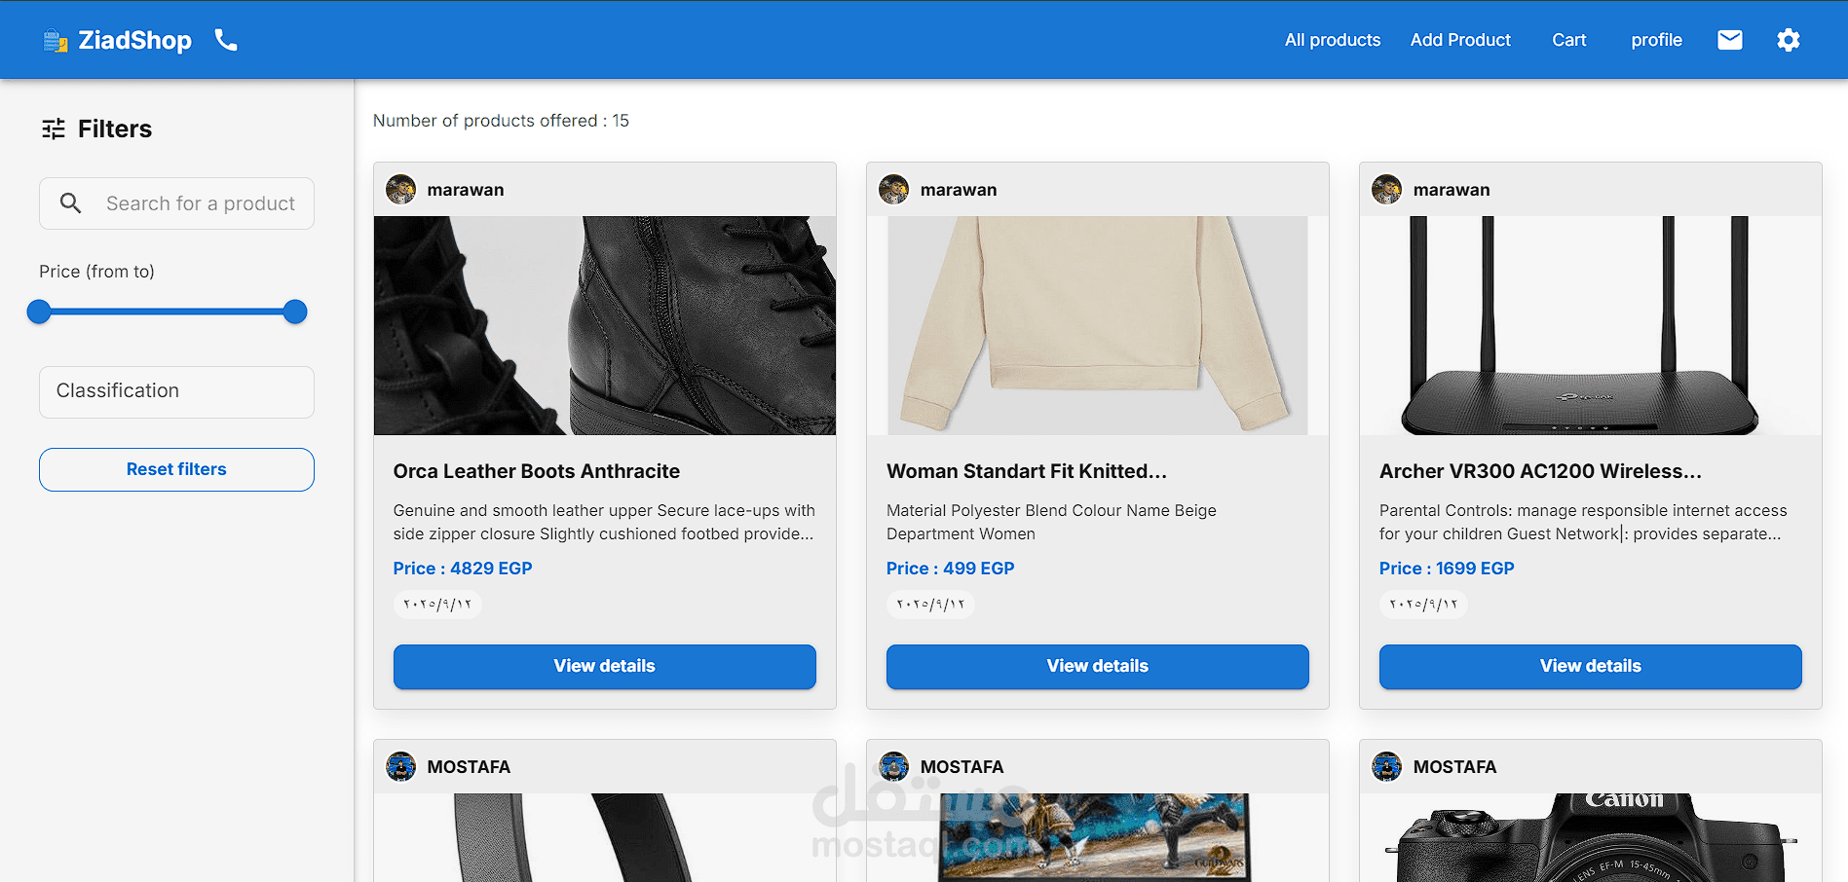Click the Filters tune icon
Viewport: 1848px width, 882px height.
(54, 129)
